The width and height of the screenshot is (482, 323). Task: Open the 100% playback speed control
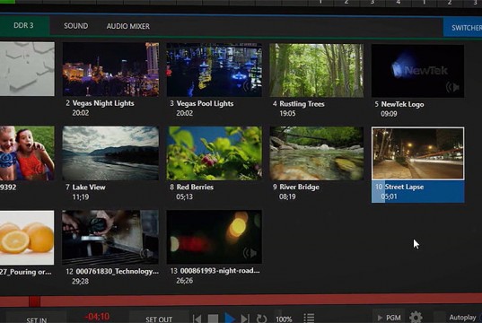(x=284, y=319)
